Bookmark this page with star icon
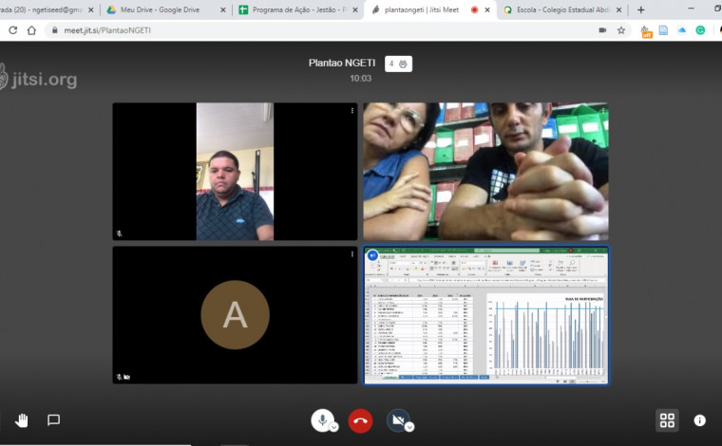This screenshot has width=722, height=446. 621,30
